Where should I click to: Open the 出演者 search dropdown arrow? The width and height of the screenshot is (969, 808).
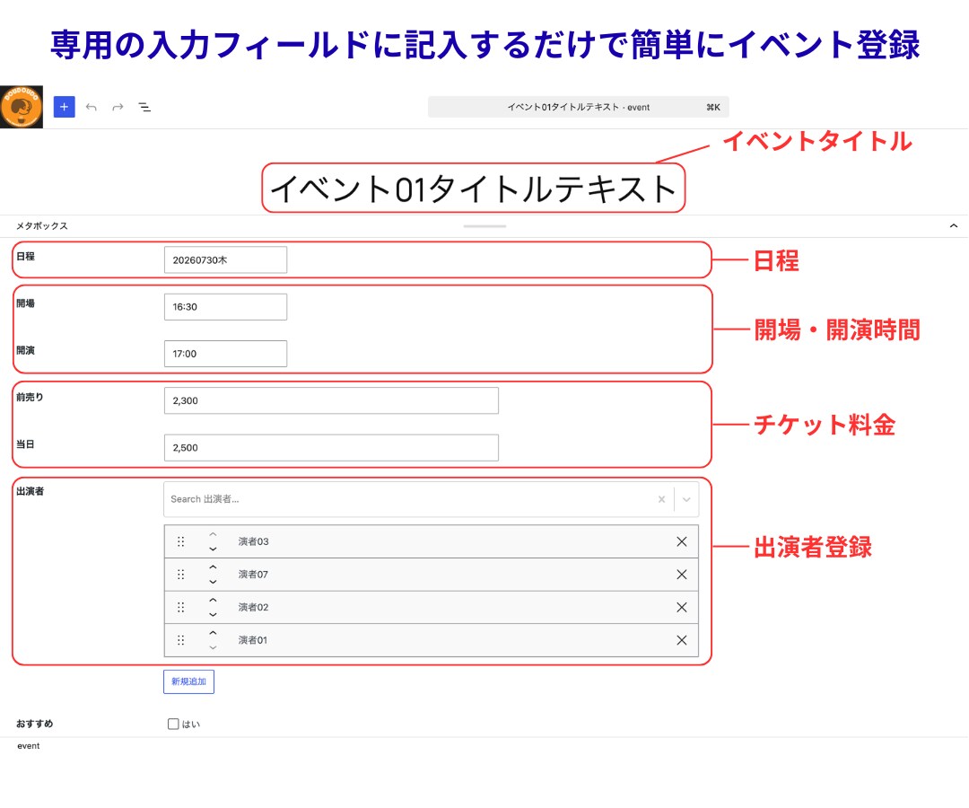point(686,499)
